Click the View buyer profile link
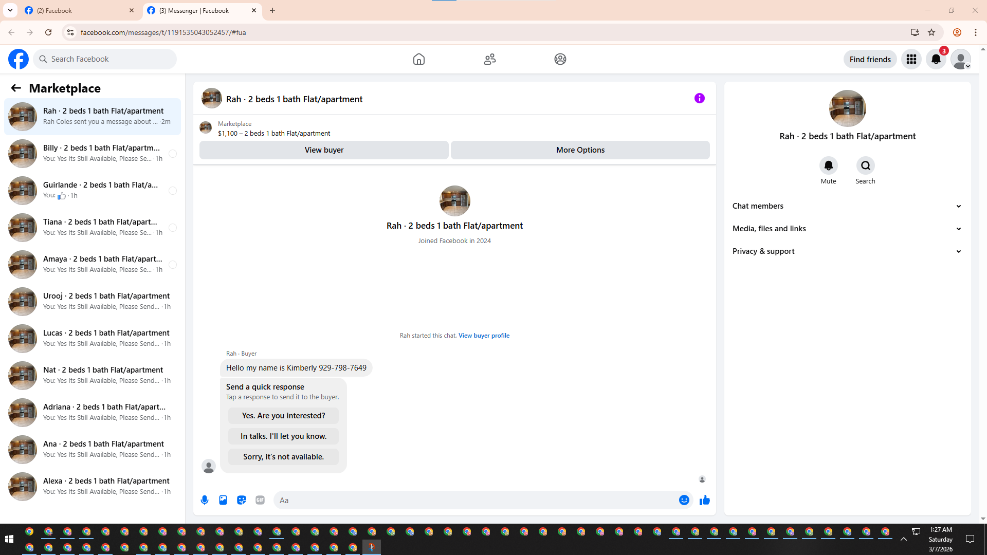This screenshot has width=987, height=555. click(x=484, y=336)
